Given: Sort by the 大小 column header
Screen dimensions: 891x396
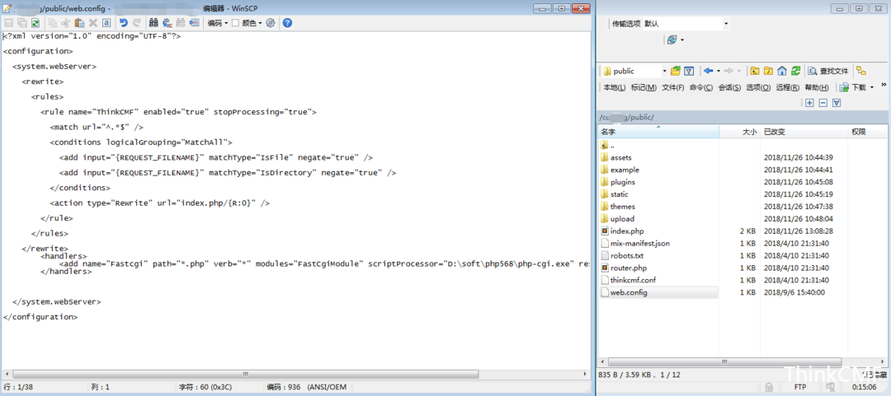Looking at the screenshot, I should point(739,132).
